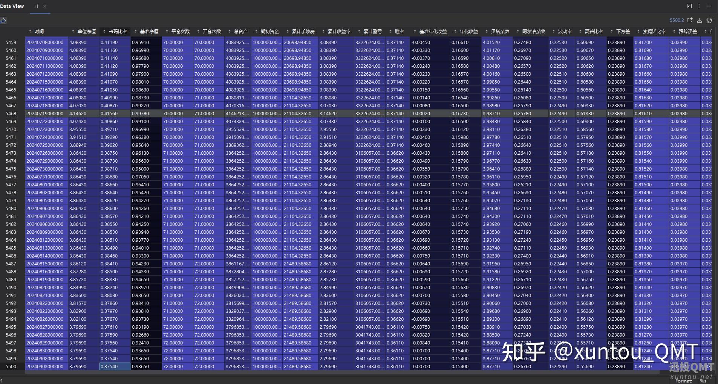Click the sort arrows on the 累计收益率 header

(324, 32)
